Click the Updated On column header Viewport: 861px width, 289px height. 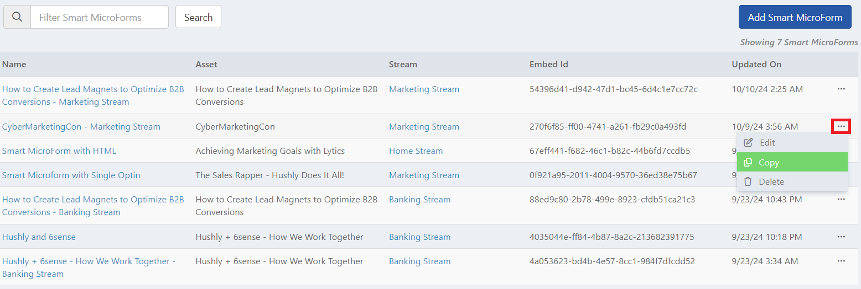(x=756, y=64)
